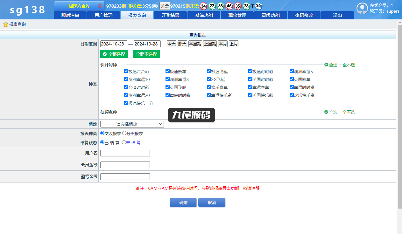Click the 关盘 button in header
Screen dimensions: 402x234
point(165,6)
